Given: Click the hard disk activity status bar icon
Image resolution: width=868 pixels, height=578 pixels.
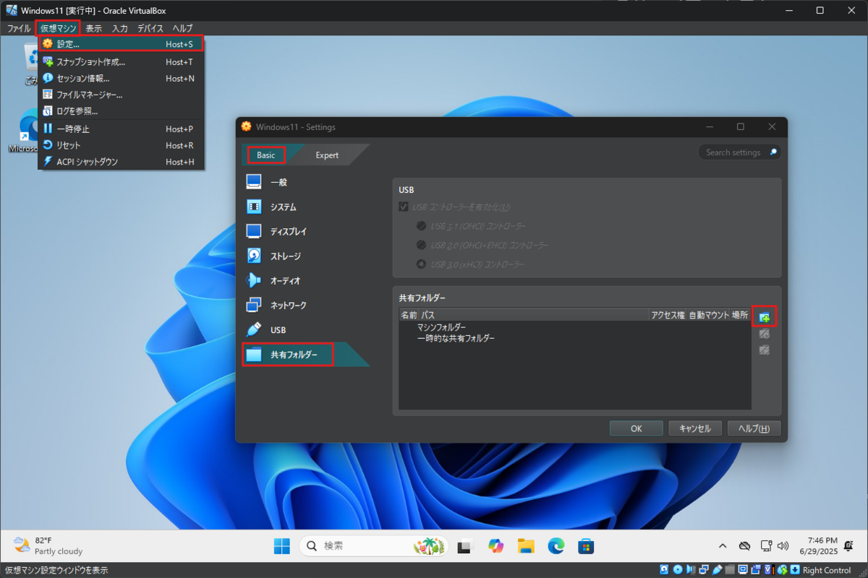Looking at the screenshot, I should pyautogui.click(x=664, y=570).
